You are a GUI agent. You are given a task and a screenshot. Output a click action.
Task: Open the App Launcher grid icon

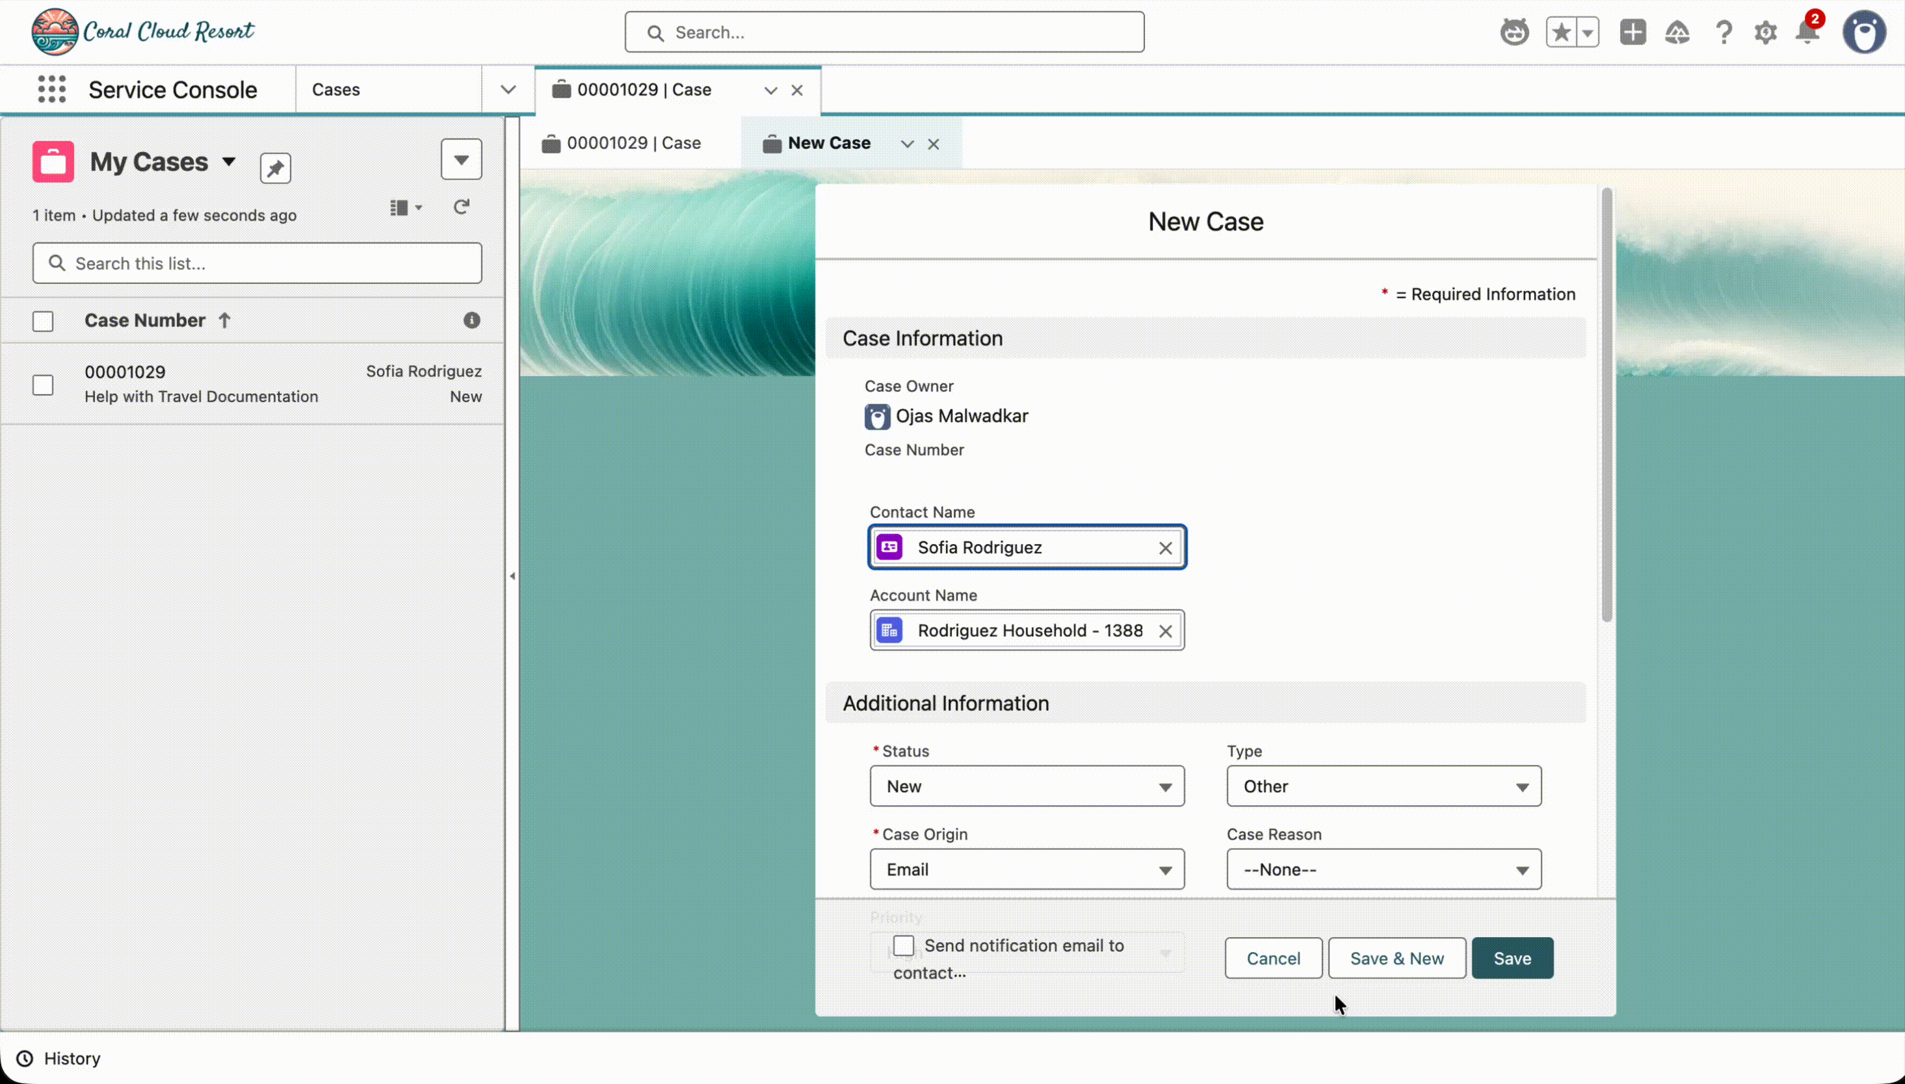coord(51,89)
